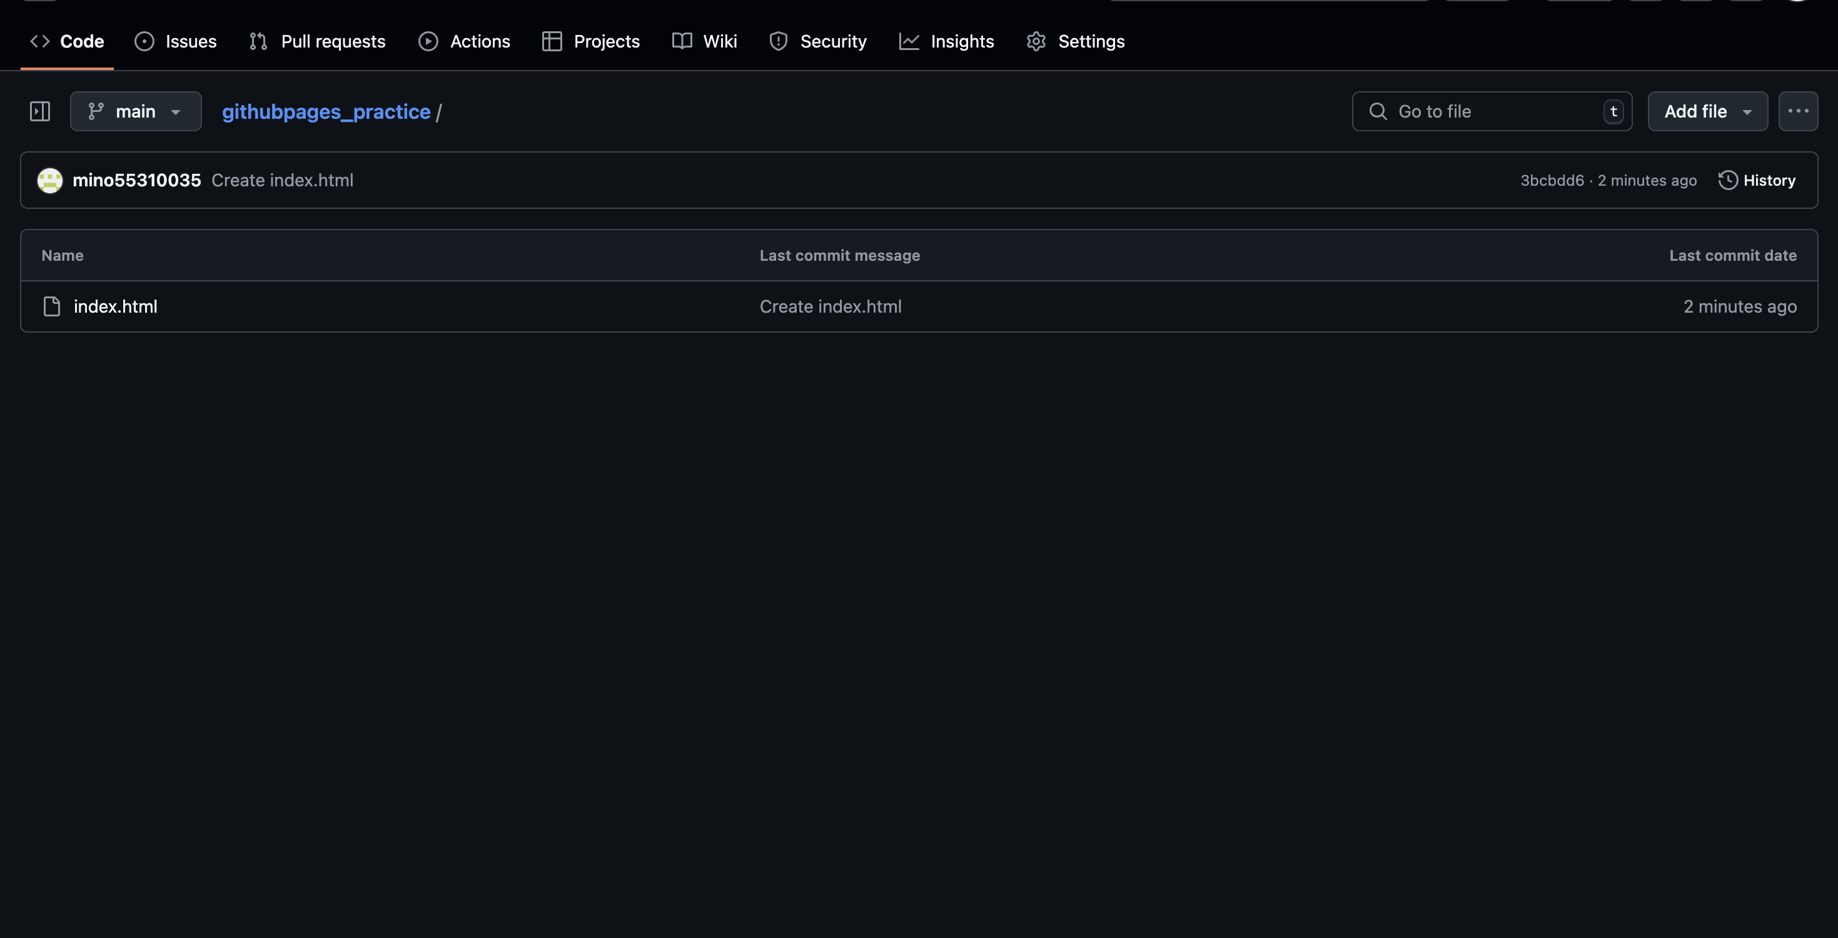Switch to the Code tab

click(x=81, y=41)
